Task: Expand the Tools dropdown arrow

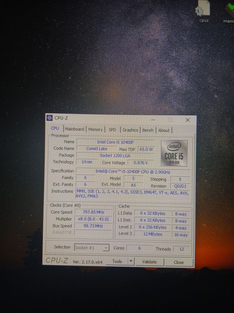Action: 131,262
